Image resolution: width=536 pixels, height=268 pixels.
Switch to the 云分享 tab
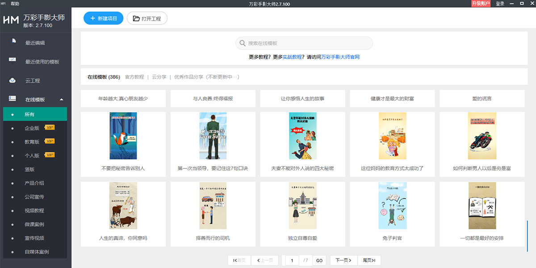point(159,77)
